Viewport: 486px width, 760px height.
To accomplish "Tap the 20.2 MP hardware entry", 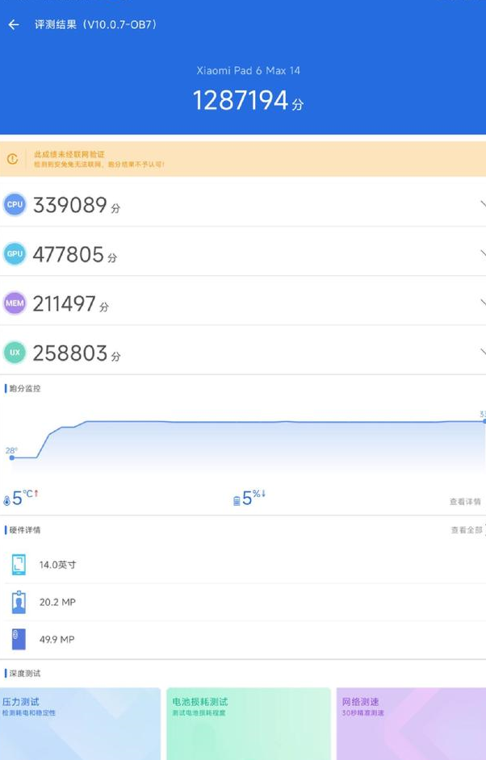I will 243,602.
